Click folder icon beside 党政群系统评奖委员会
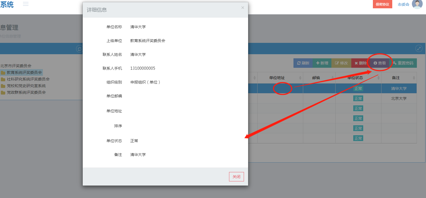426x198 pixels. [3, 93]
